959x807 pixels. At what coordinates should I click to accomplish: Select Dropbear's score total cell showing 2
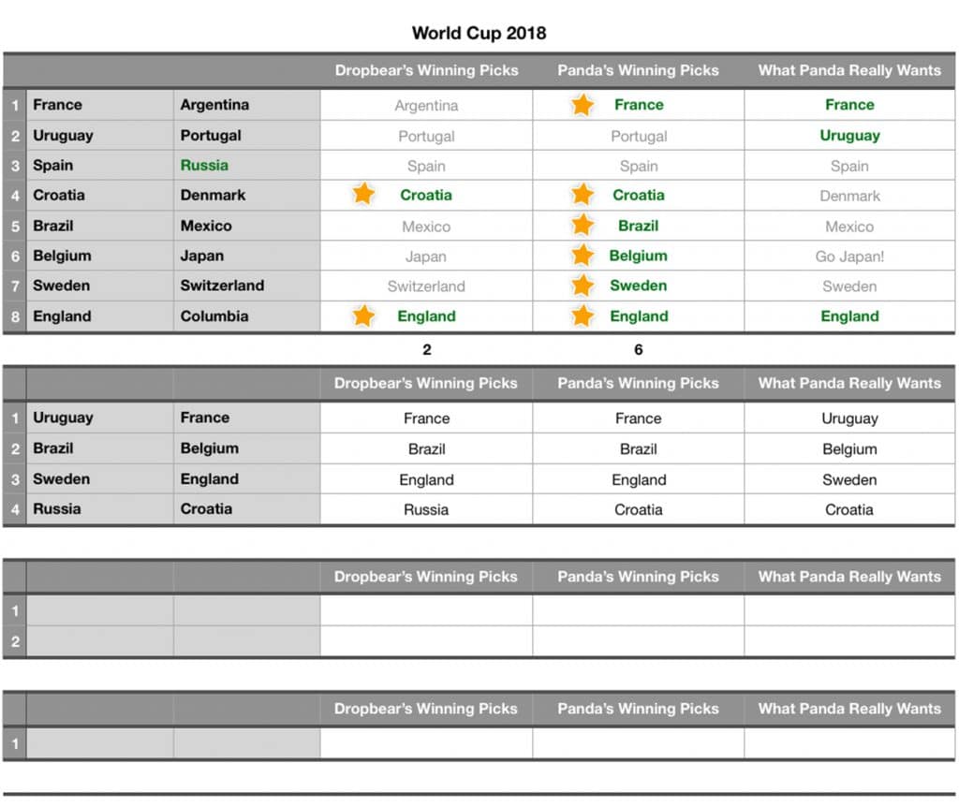coord(426,350)
